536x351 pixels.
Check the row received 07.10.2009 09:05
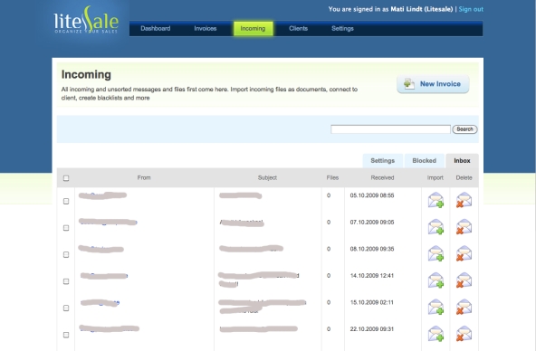[66, 228]
